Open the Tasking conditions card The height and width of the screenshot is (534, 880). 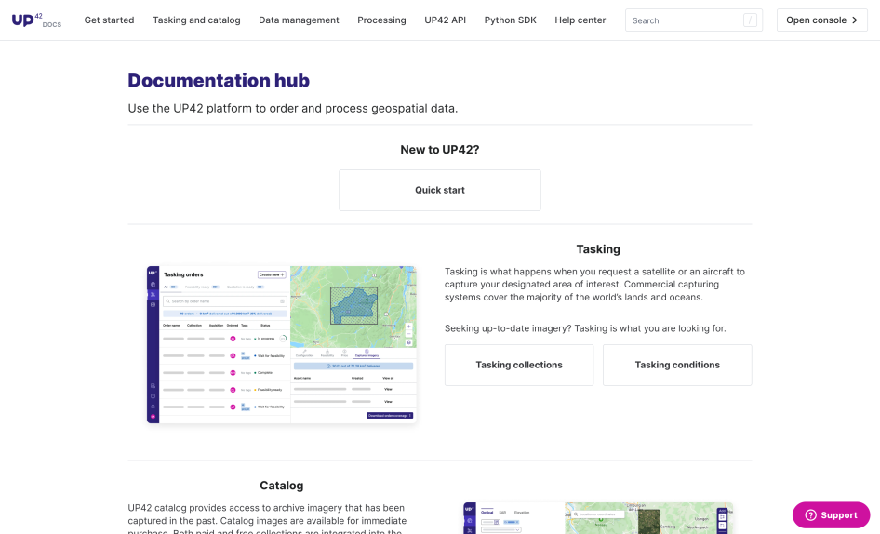(x=677, y=365)
